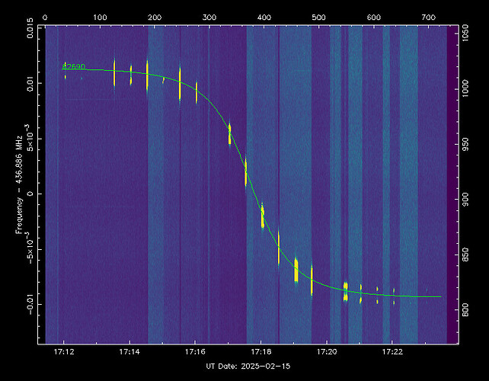489x381 pixels.
Task: Click the right end of green Doppler curve
Action: (x=439, y=297)
